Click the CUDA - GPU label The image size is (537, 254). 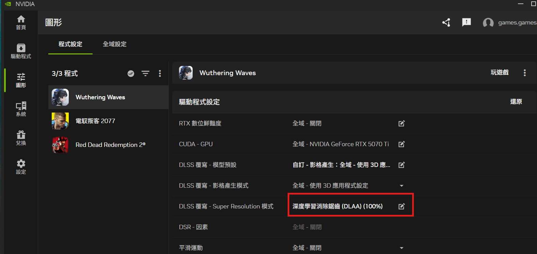point(196,144)
